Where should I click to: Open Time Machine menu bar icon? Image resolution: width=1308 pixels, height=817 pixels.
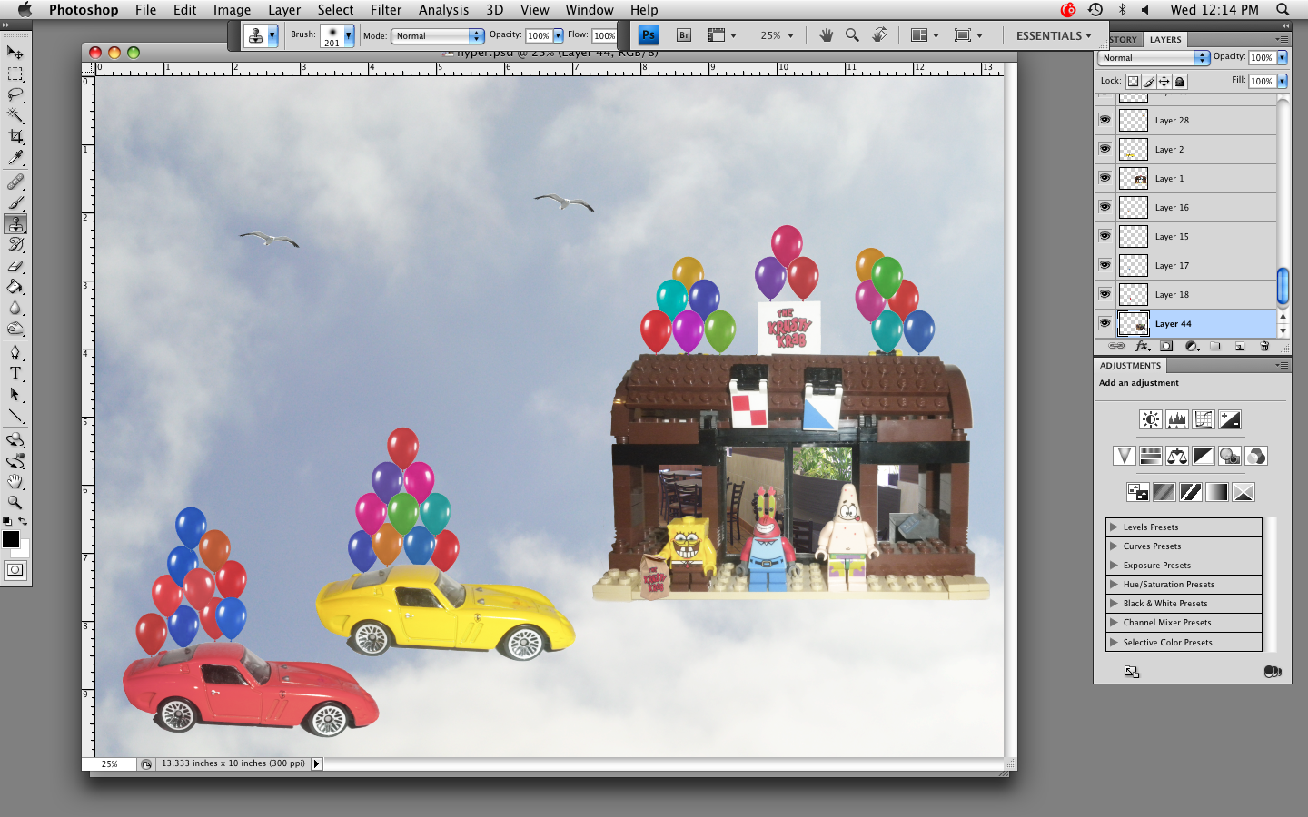click(1095, 10)
